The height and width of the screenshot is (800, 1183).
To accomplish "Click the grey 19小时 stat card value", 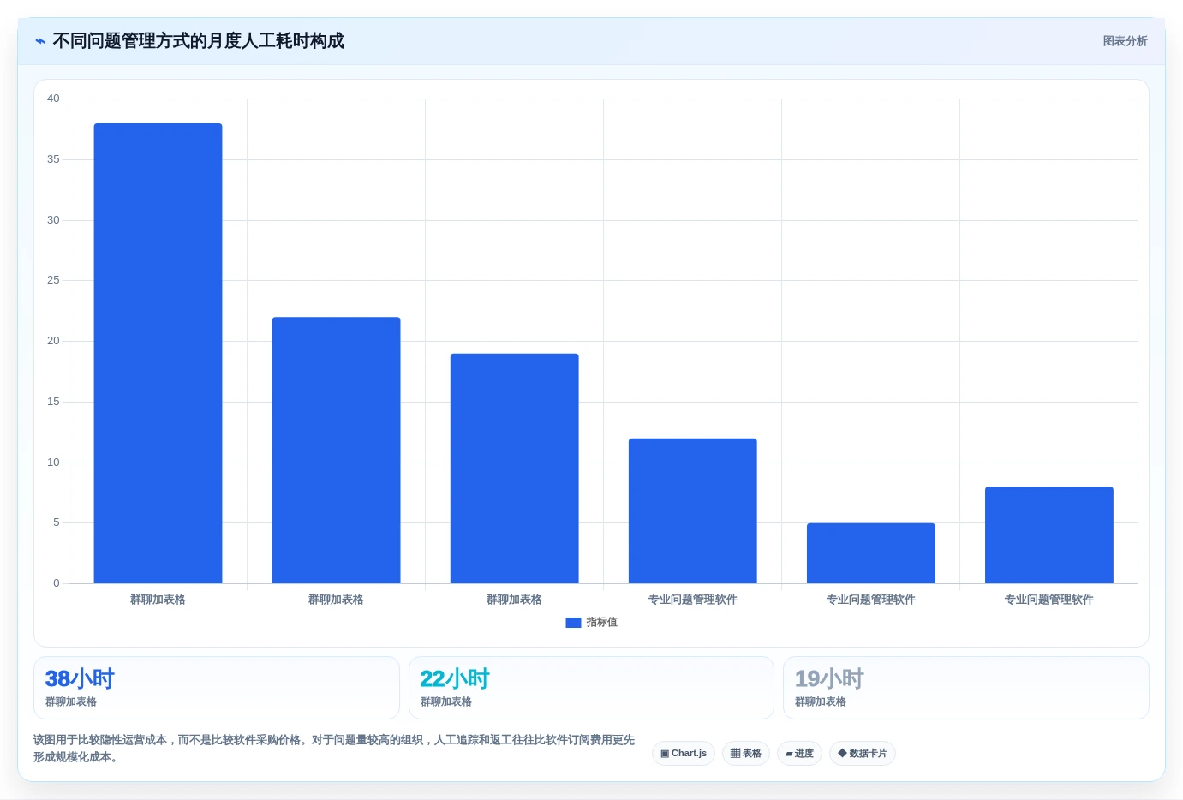I will [x=829, y=679].
